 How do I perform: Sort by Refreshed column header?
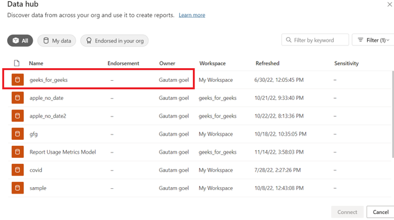267,63
